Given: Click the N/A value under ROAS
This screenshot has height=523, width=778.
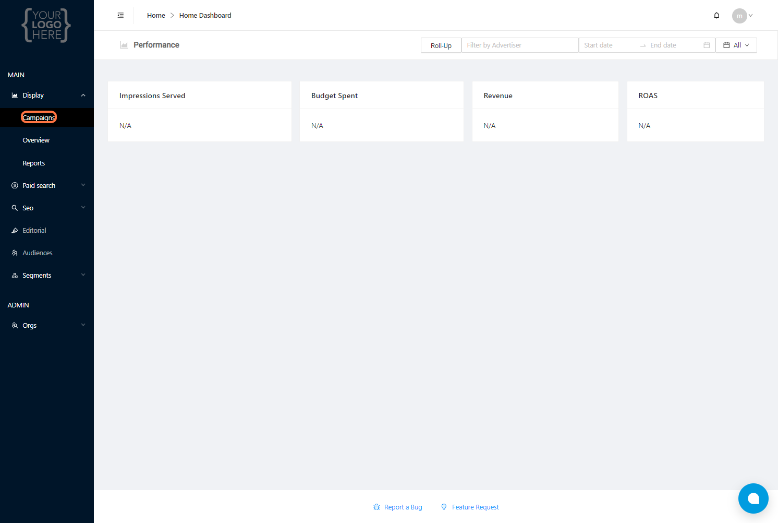Looking at the screenshot, I should (x=645, y=126).
